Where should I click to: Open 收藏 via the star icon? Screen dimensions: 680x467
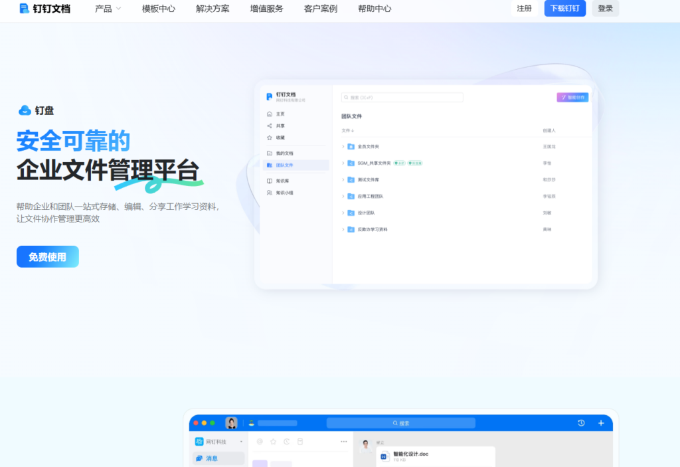point(271,138)
